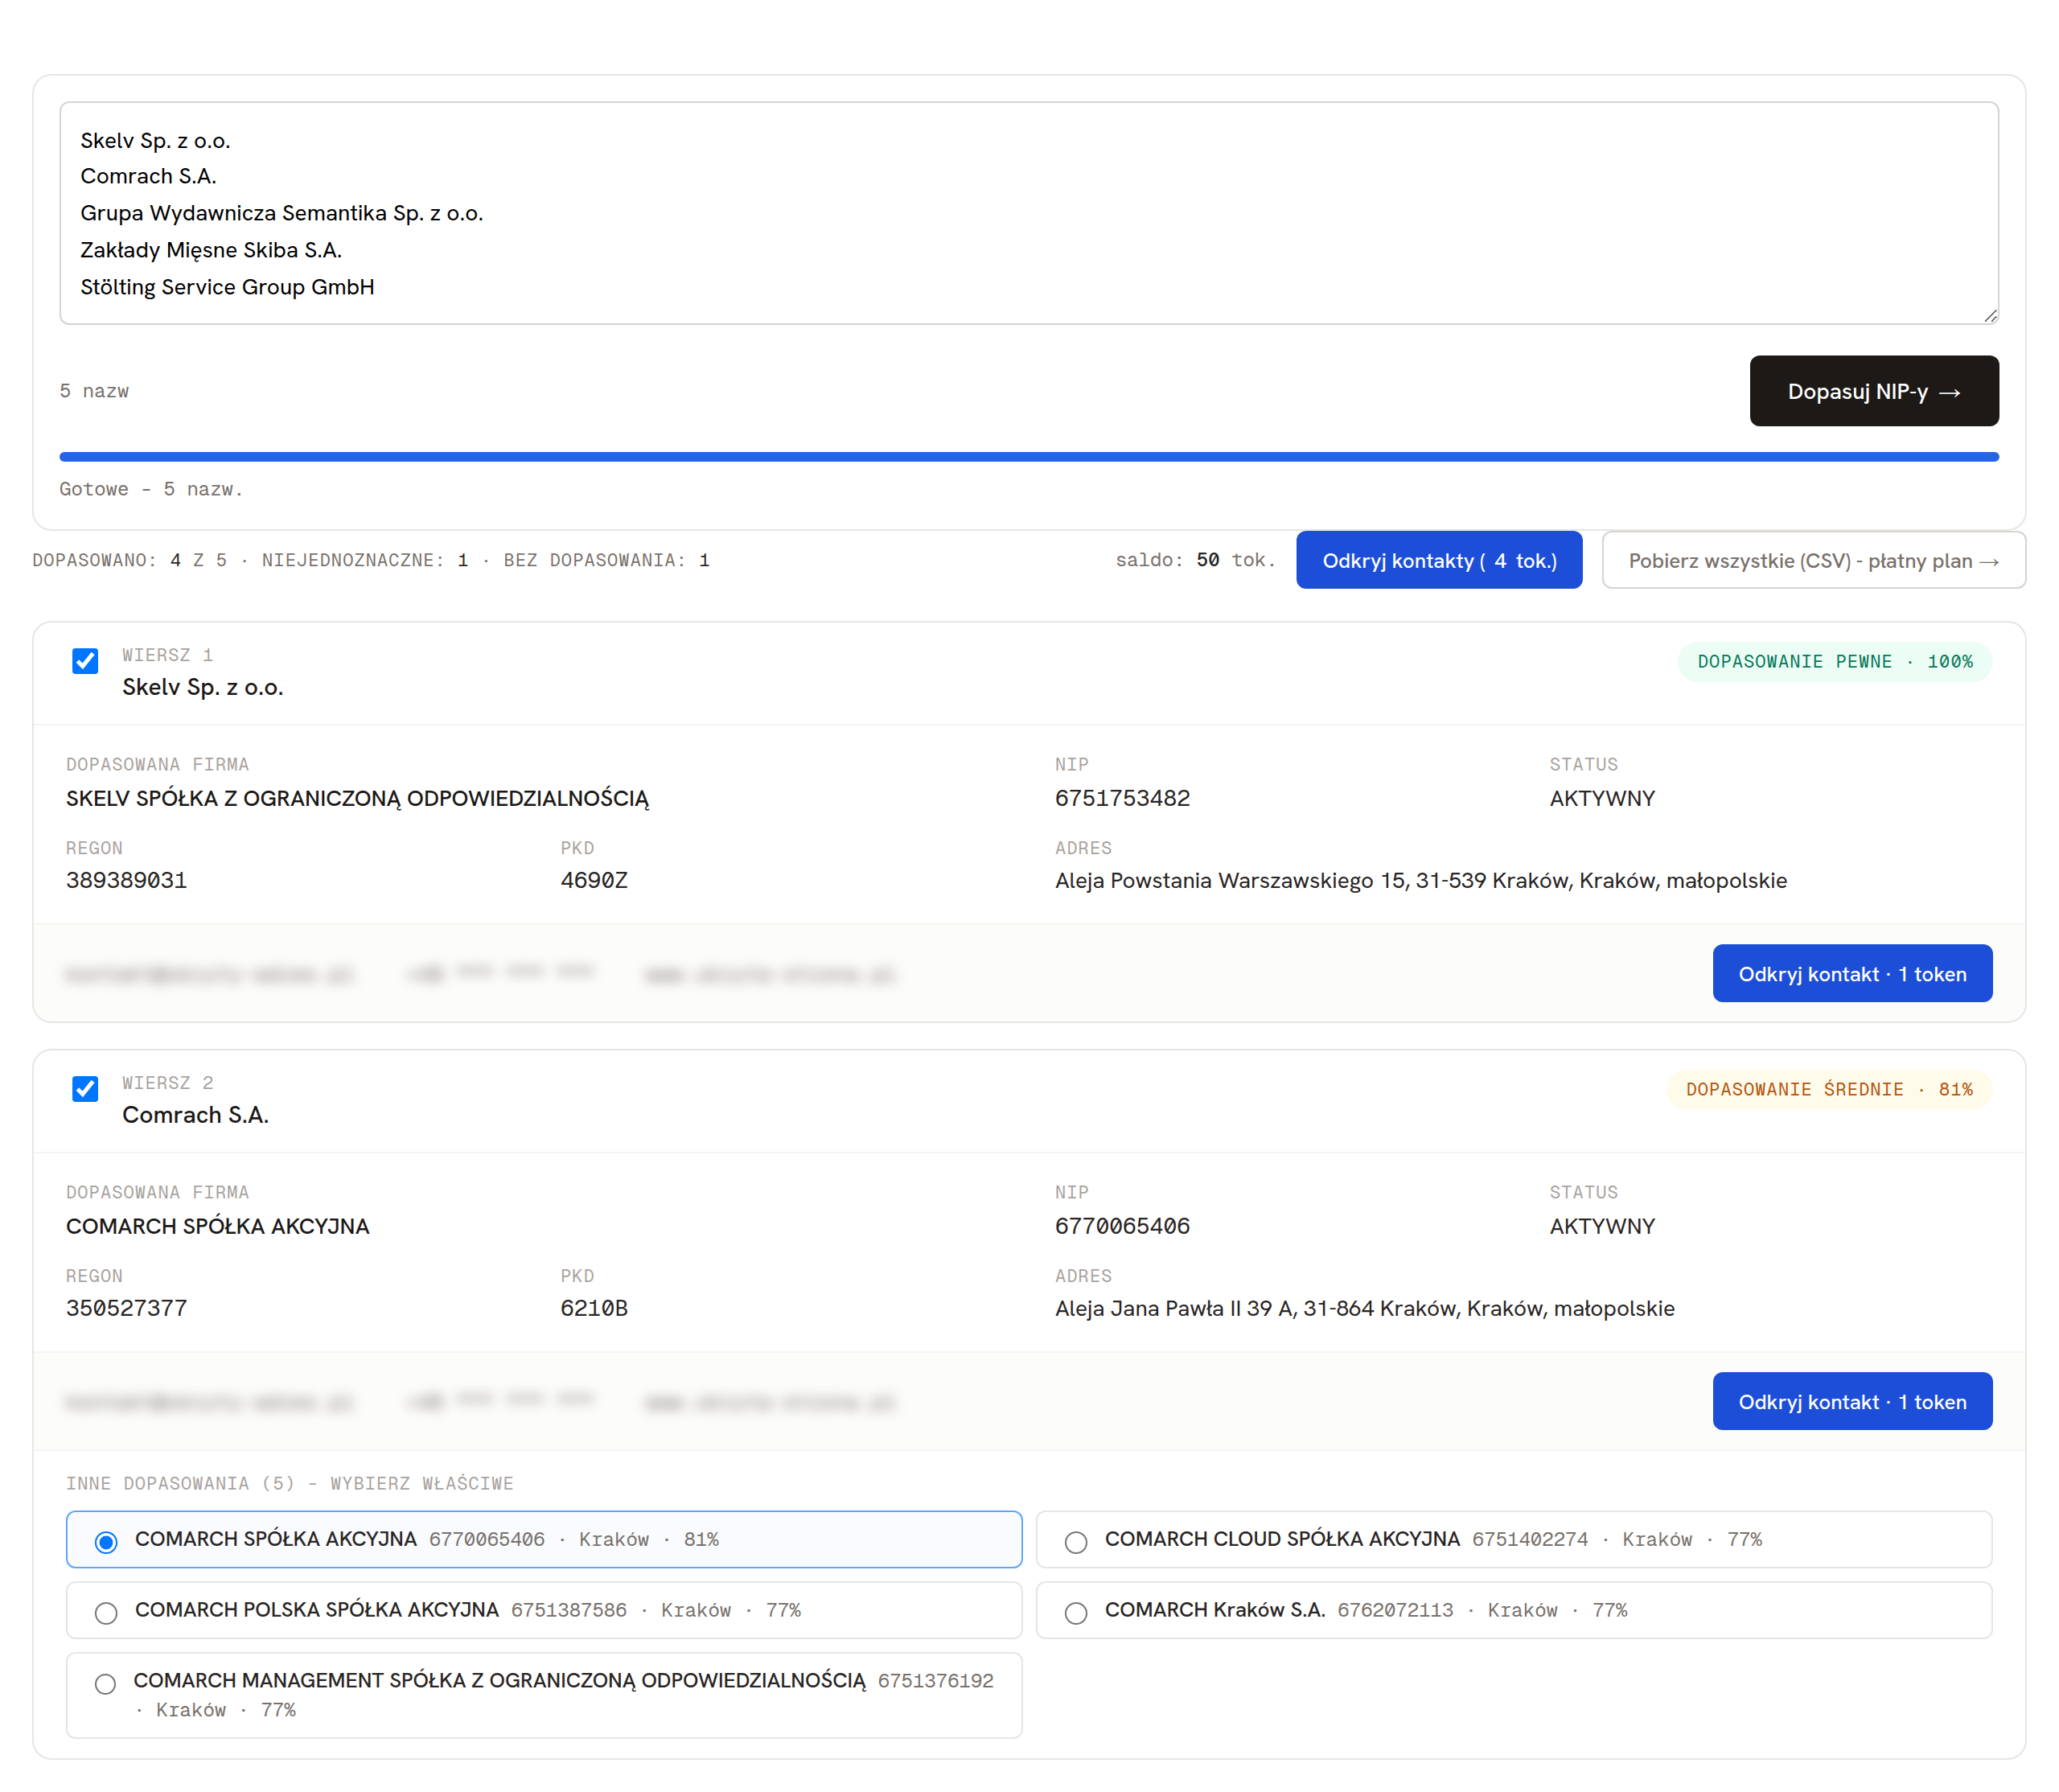
Task: Click Odkryj kontakty (4 tok.) button
Action: (x=1439, y=560)
